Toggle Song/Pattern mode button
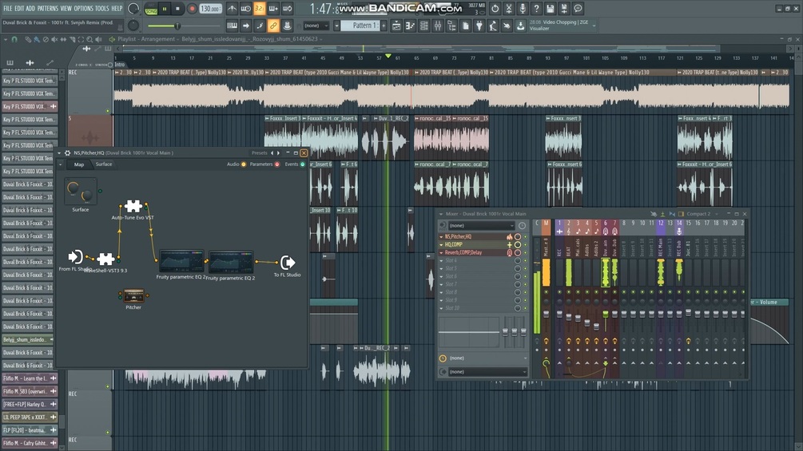Screen dimensions: 803x451 [x=151, y=9]
